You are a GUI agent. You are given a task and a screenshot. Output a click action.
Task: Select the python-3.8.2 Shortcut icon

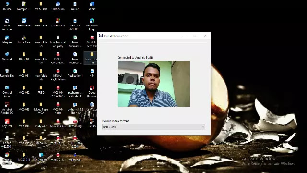75,108
